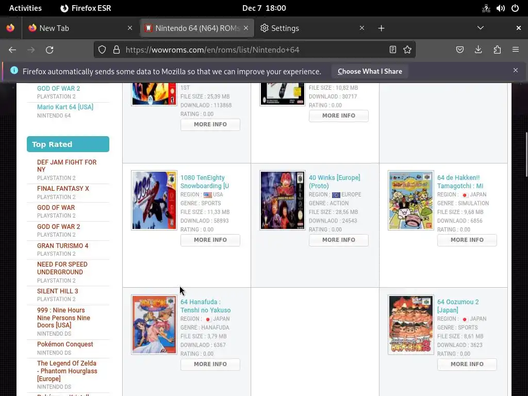Open 1080 TenEighty Snowboarding title link

[205, 182]
